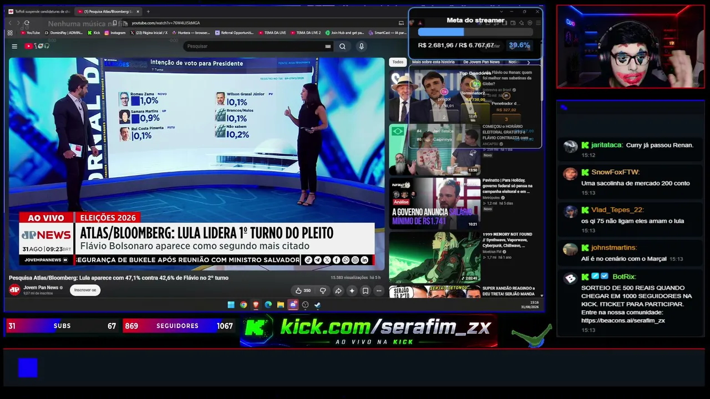Click the video title below the player
Screen dimensions: 710x399
(119, 278)
